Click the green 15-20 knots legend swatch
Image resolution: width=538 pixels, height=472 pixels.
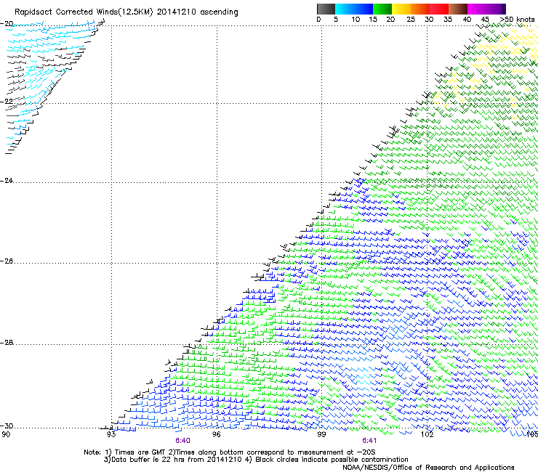tap(382, 9)
